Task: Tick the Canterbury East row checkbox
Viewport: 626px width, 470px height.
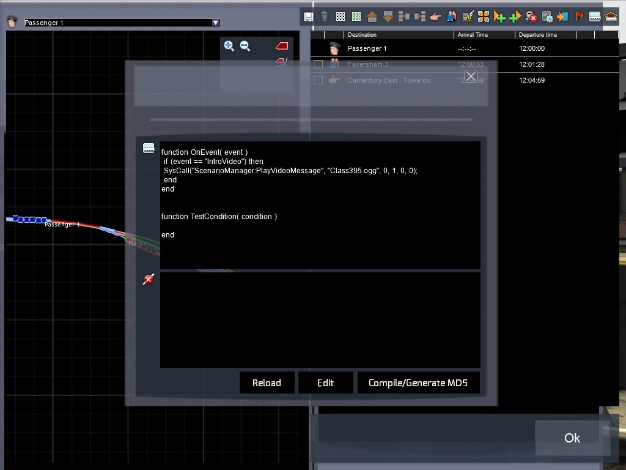Action: pos(318,80)
